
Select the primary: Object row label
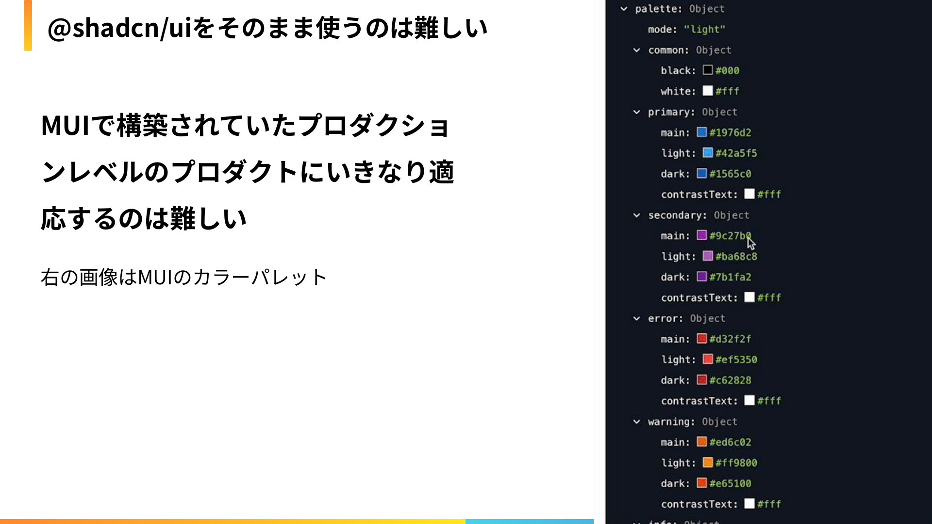pos(692,112)
